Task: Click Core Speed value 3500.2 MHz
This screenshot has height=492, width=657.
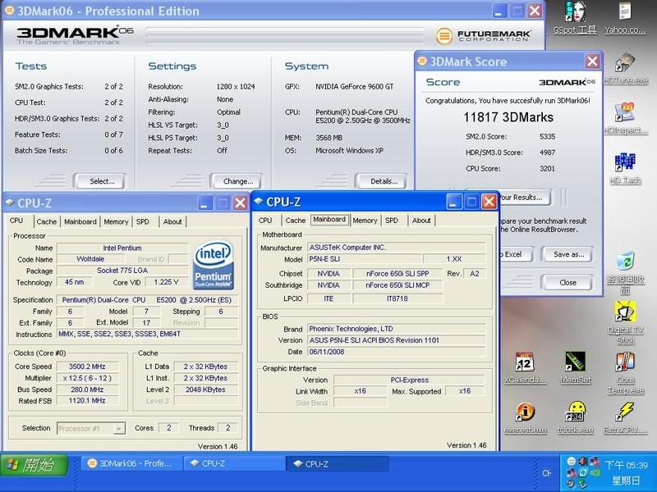Action: tap(87, 367)
